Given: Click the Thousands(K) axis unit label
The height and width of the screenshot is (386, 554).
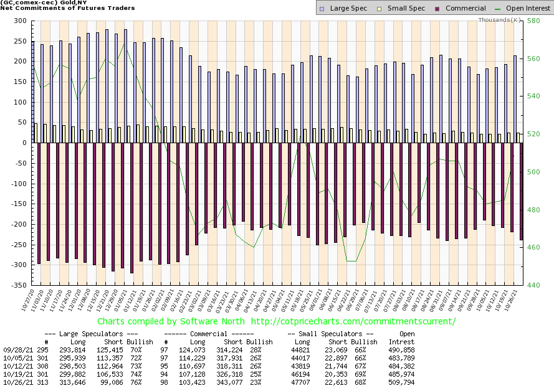Looking at the screenshot, I should [500, 20].
